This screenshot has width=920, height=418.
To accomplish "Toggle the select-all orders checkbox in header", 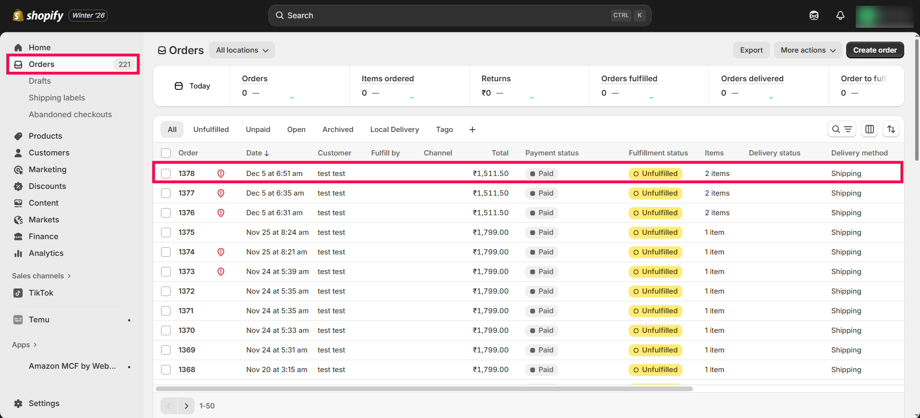I will click(x=166, y=153).
